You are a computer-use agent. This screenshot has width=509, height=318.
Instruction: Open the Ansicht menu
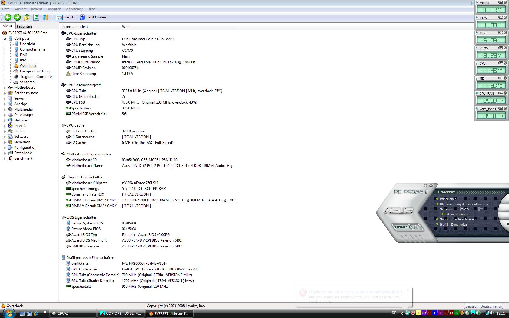(x=21, y=9)
